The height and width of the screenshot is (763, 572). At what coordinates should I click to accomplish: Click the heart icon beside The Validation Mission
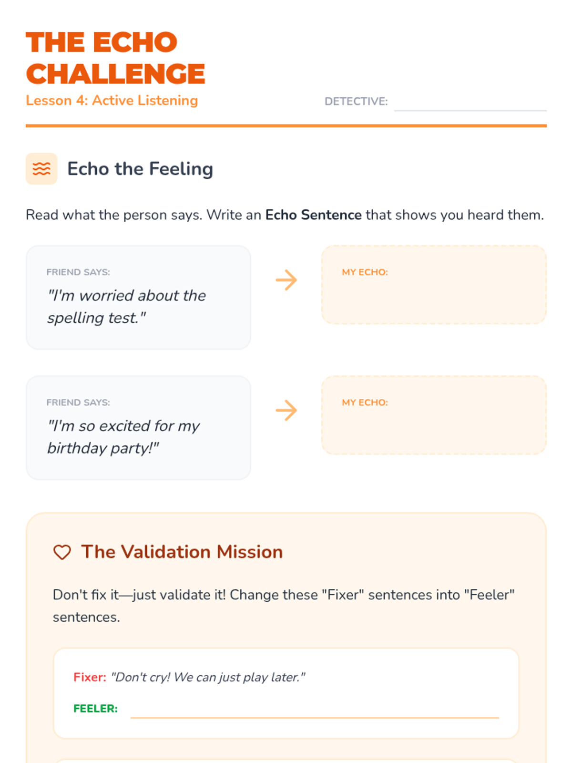pyautogui.click(x=62, y=552)
